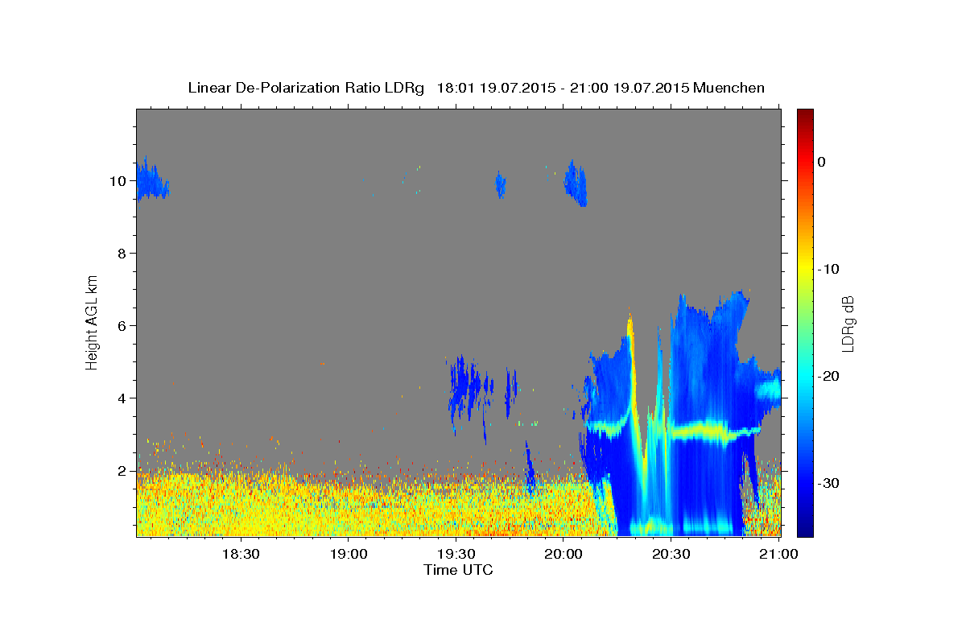Image resolution: width=966 pixels, height=644 pixels.
Task: Click the colorbar value -30 label
Action: point(828,483)
